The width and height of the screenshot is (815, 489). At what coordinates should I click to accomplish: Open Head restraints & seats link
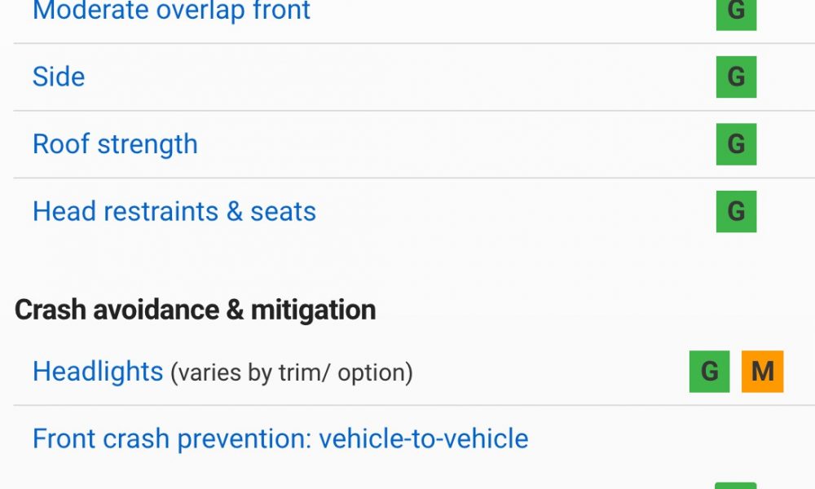[x=174, y=212]
